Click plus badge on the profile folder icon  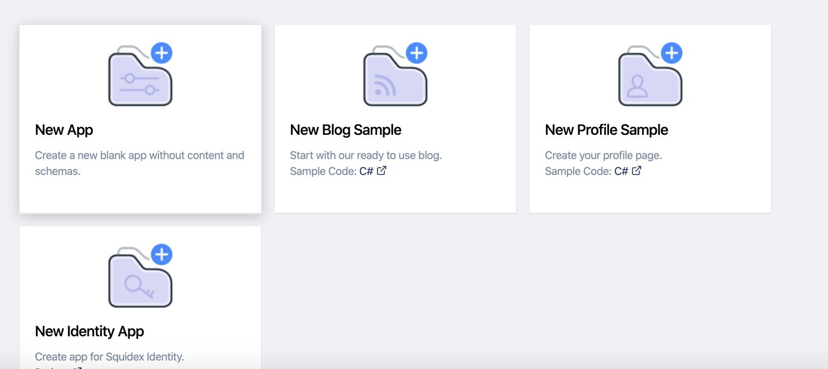pyautogui.click(x=671, y=53)
